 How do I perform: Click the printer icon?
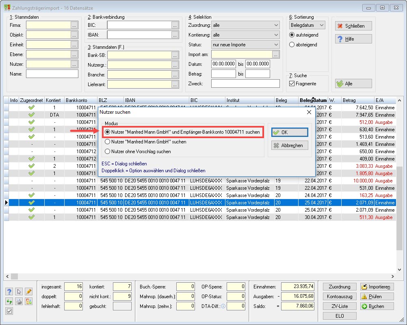(19, 301)
